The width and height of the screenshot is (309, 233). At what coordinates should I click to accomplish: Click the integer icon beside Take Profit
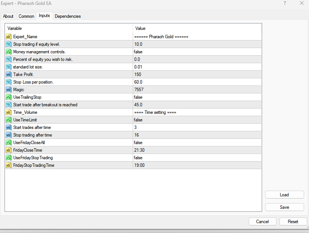click(x=9, y=75)
